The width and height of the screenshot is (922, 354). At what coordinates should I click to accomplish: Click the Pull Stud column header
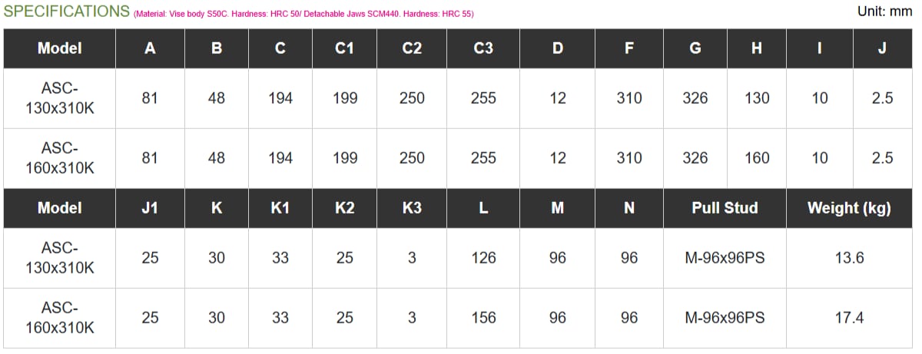pos(725,208)
